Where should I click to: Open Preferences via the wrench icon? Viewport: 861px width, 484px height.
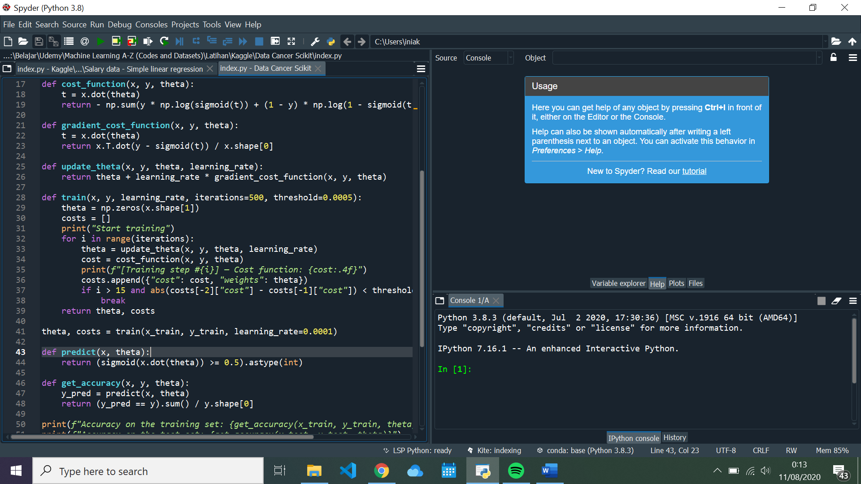315,42
